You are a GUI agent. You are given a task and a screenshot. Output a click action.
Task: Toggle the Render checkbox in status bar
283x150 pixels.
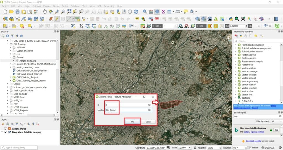pos(250,148)
